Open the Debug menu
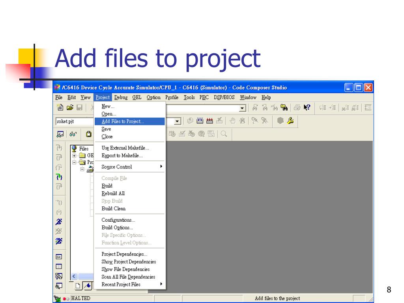 (x=121, y=97)
